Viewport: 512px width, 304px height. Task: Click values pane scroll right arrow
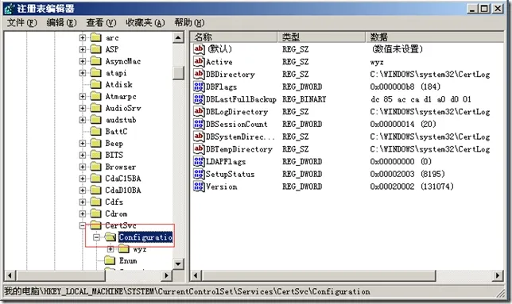pyautogui.click(x=498, y=275)
